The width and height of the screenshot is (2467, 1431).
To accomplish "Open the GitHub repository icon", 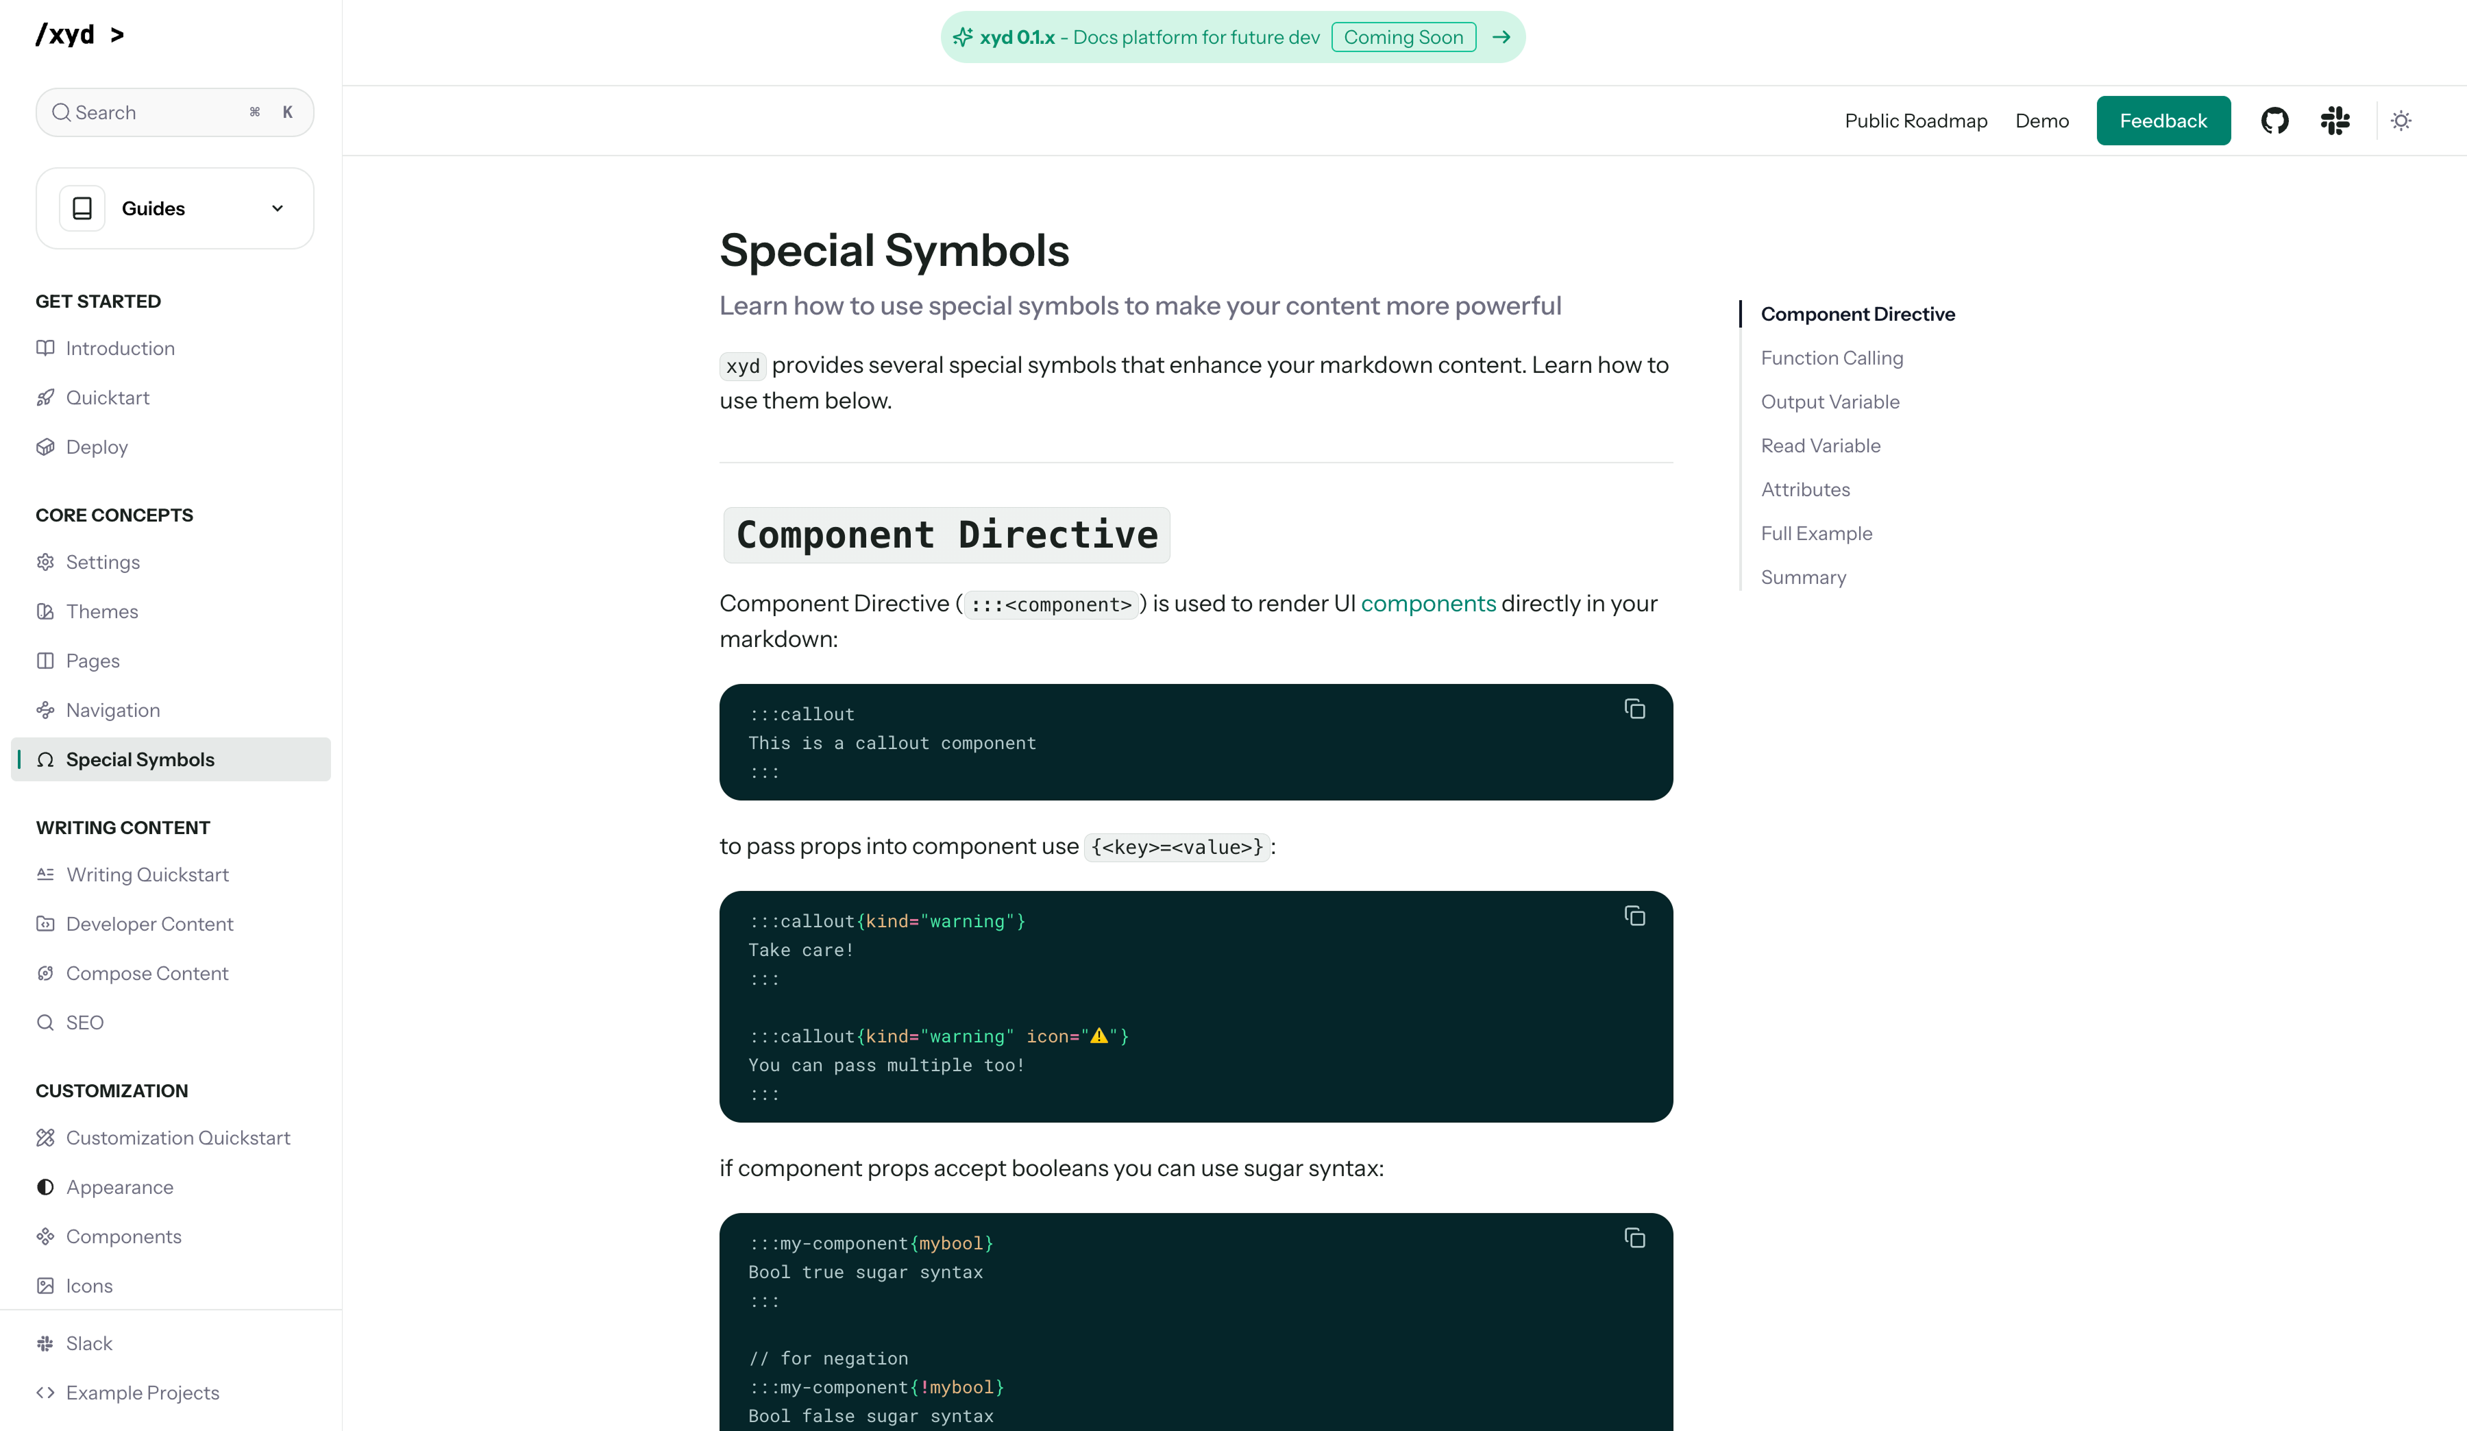I will click(2274, 121).
